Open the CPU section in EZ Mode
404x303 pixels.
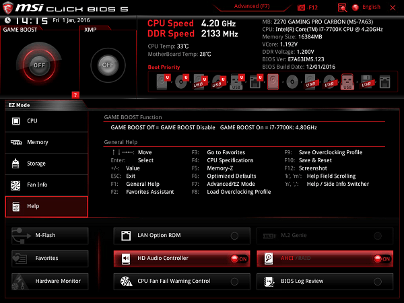[x=46, y=121]
